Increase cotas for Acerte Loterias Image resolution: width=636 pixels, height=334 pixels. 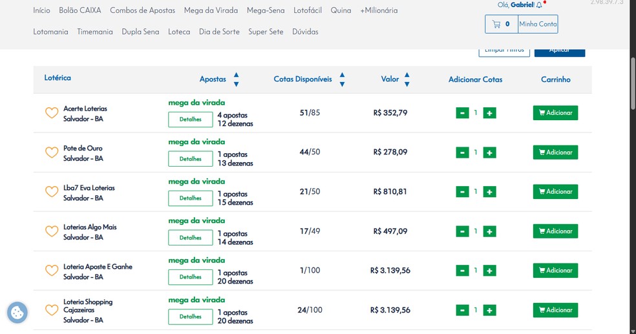pos(490,113)
